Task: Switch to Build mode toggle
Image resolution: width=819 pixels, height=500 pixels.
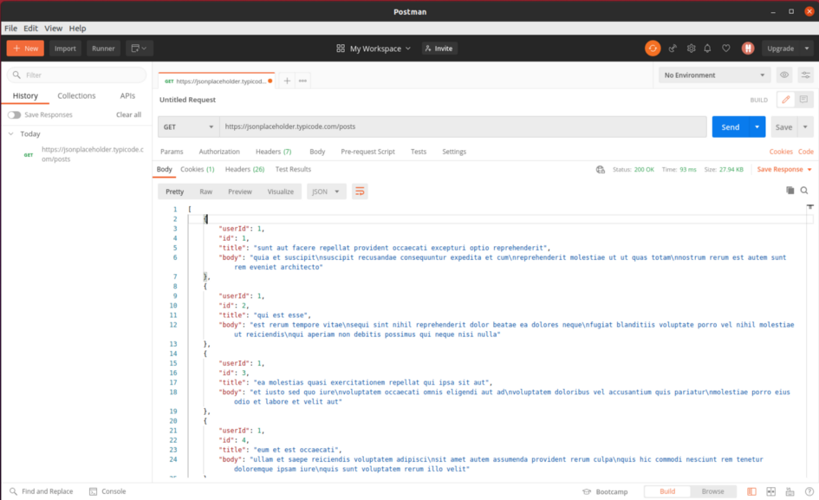Action: (667, 491)
